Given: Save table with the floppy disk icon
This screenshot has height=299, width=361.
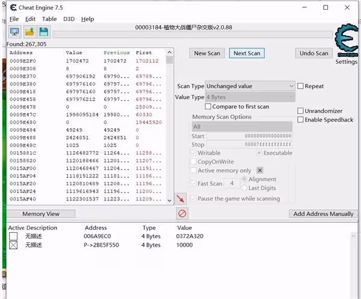Looking at the screenshot, I should [x=44, y=32].
